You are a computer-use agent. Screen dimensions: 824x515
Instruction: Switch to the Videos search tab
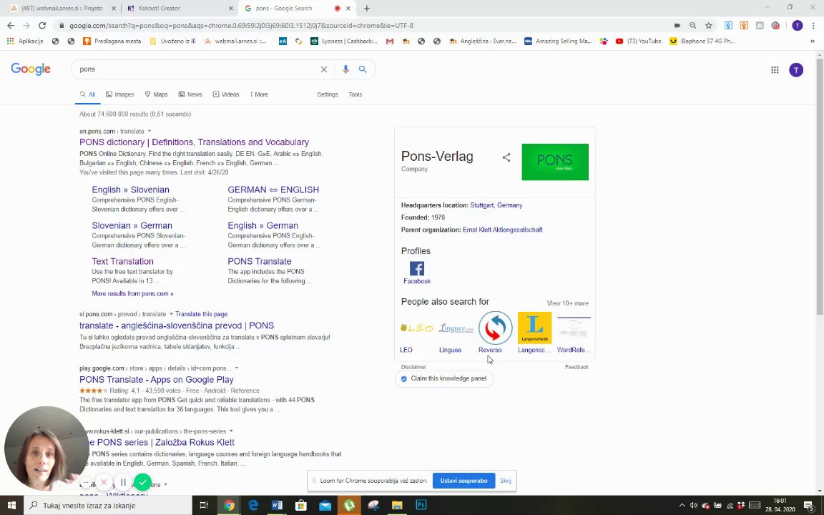pyautogui.click(x=226, y=94)
